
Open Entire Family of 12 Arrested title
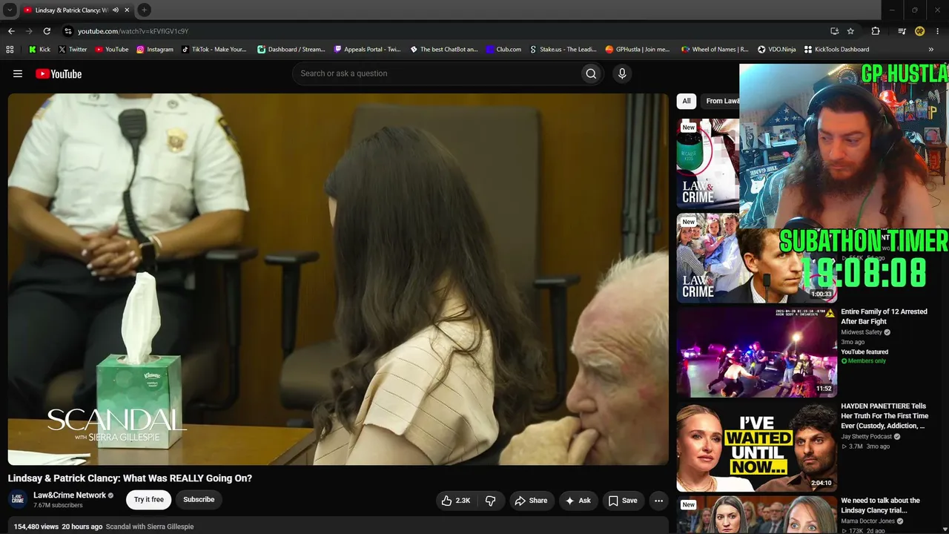click(884, 317)
